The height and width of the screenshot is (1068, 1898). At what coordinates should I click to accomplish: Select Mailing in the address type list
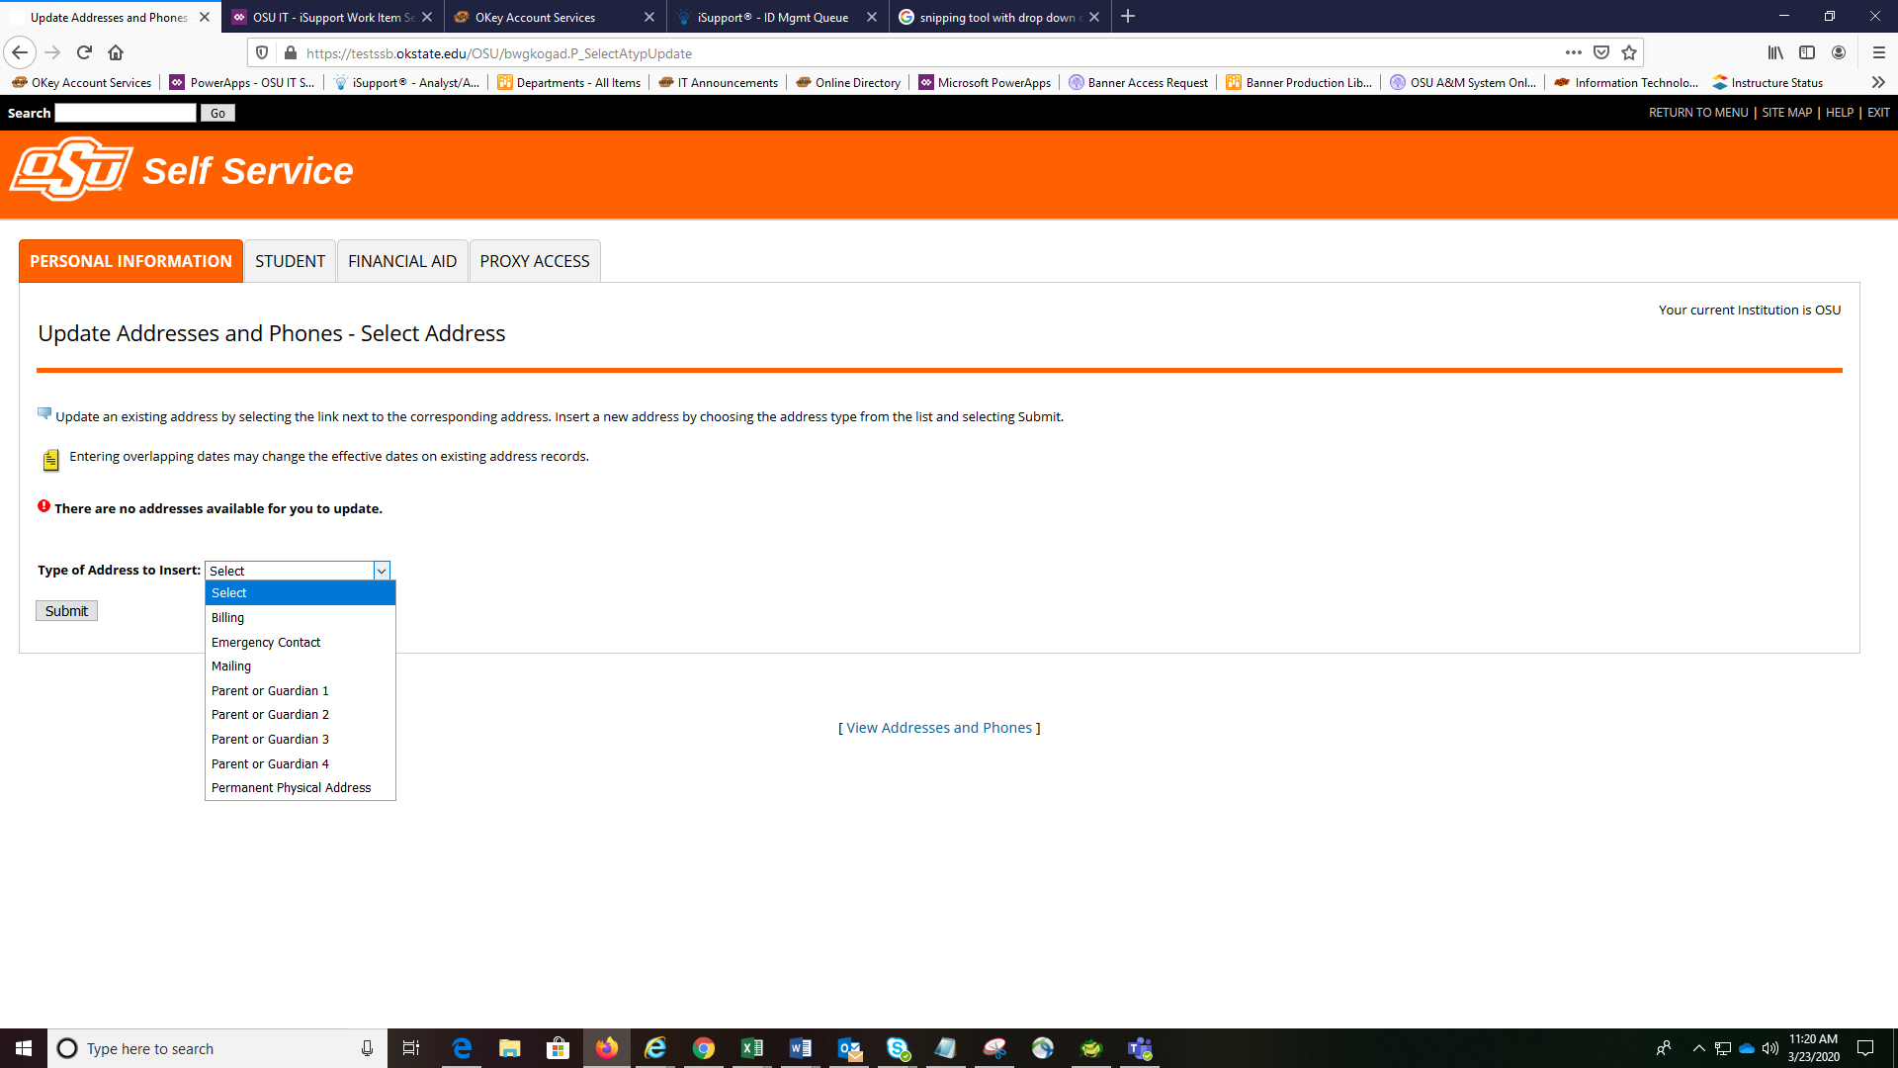tap(231, 667)
